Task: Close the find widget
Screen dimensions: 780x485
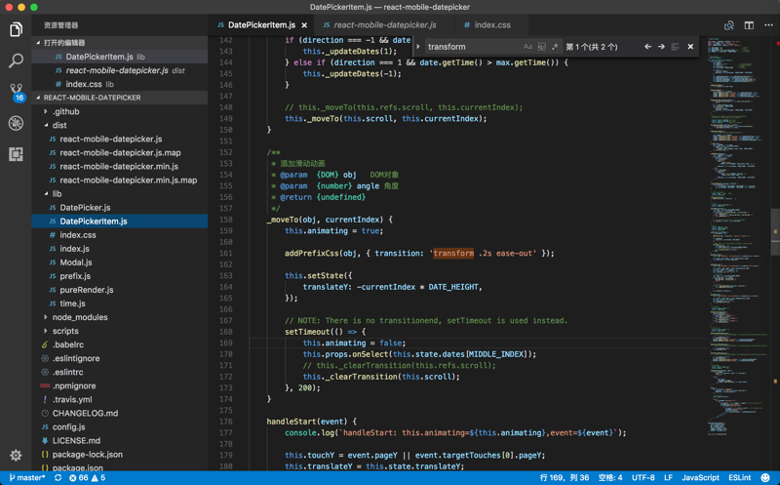Action: click(x=690, y=47)
